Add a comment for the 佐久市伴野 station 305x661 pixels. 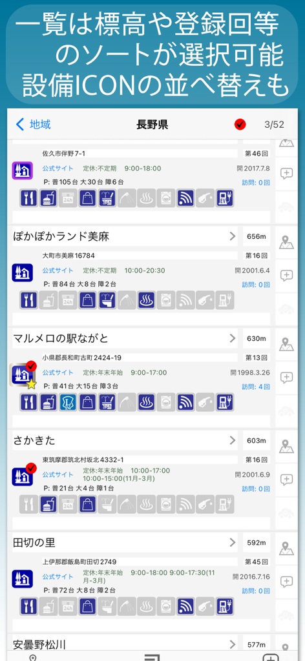click(286, 174)
